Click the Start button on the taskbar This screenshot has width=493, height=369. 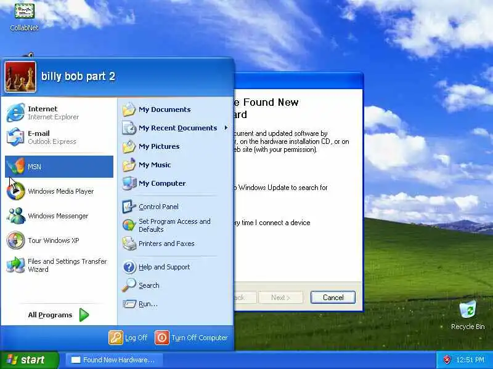coord(29,360)
